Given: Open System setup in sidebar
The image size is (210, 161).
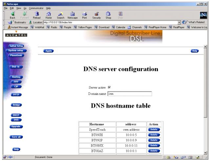Looking at the screenshot, I should (16, 50).
